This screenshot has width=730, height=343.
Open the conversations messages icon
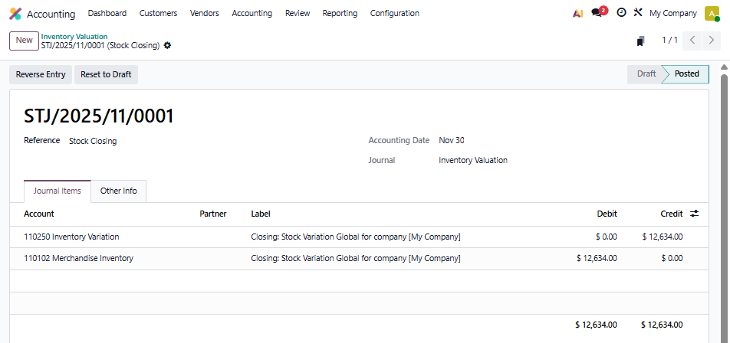(598, 13)
